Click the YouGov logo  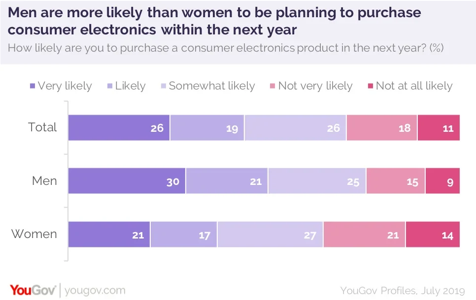coord(33,290)
